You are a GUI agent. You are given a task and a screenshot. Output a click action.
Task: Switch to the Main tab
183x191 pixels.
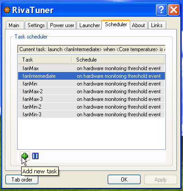coord(15,25)
